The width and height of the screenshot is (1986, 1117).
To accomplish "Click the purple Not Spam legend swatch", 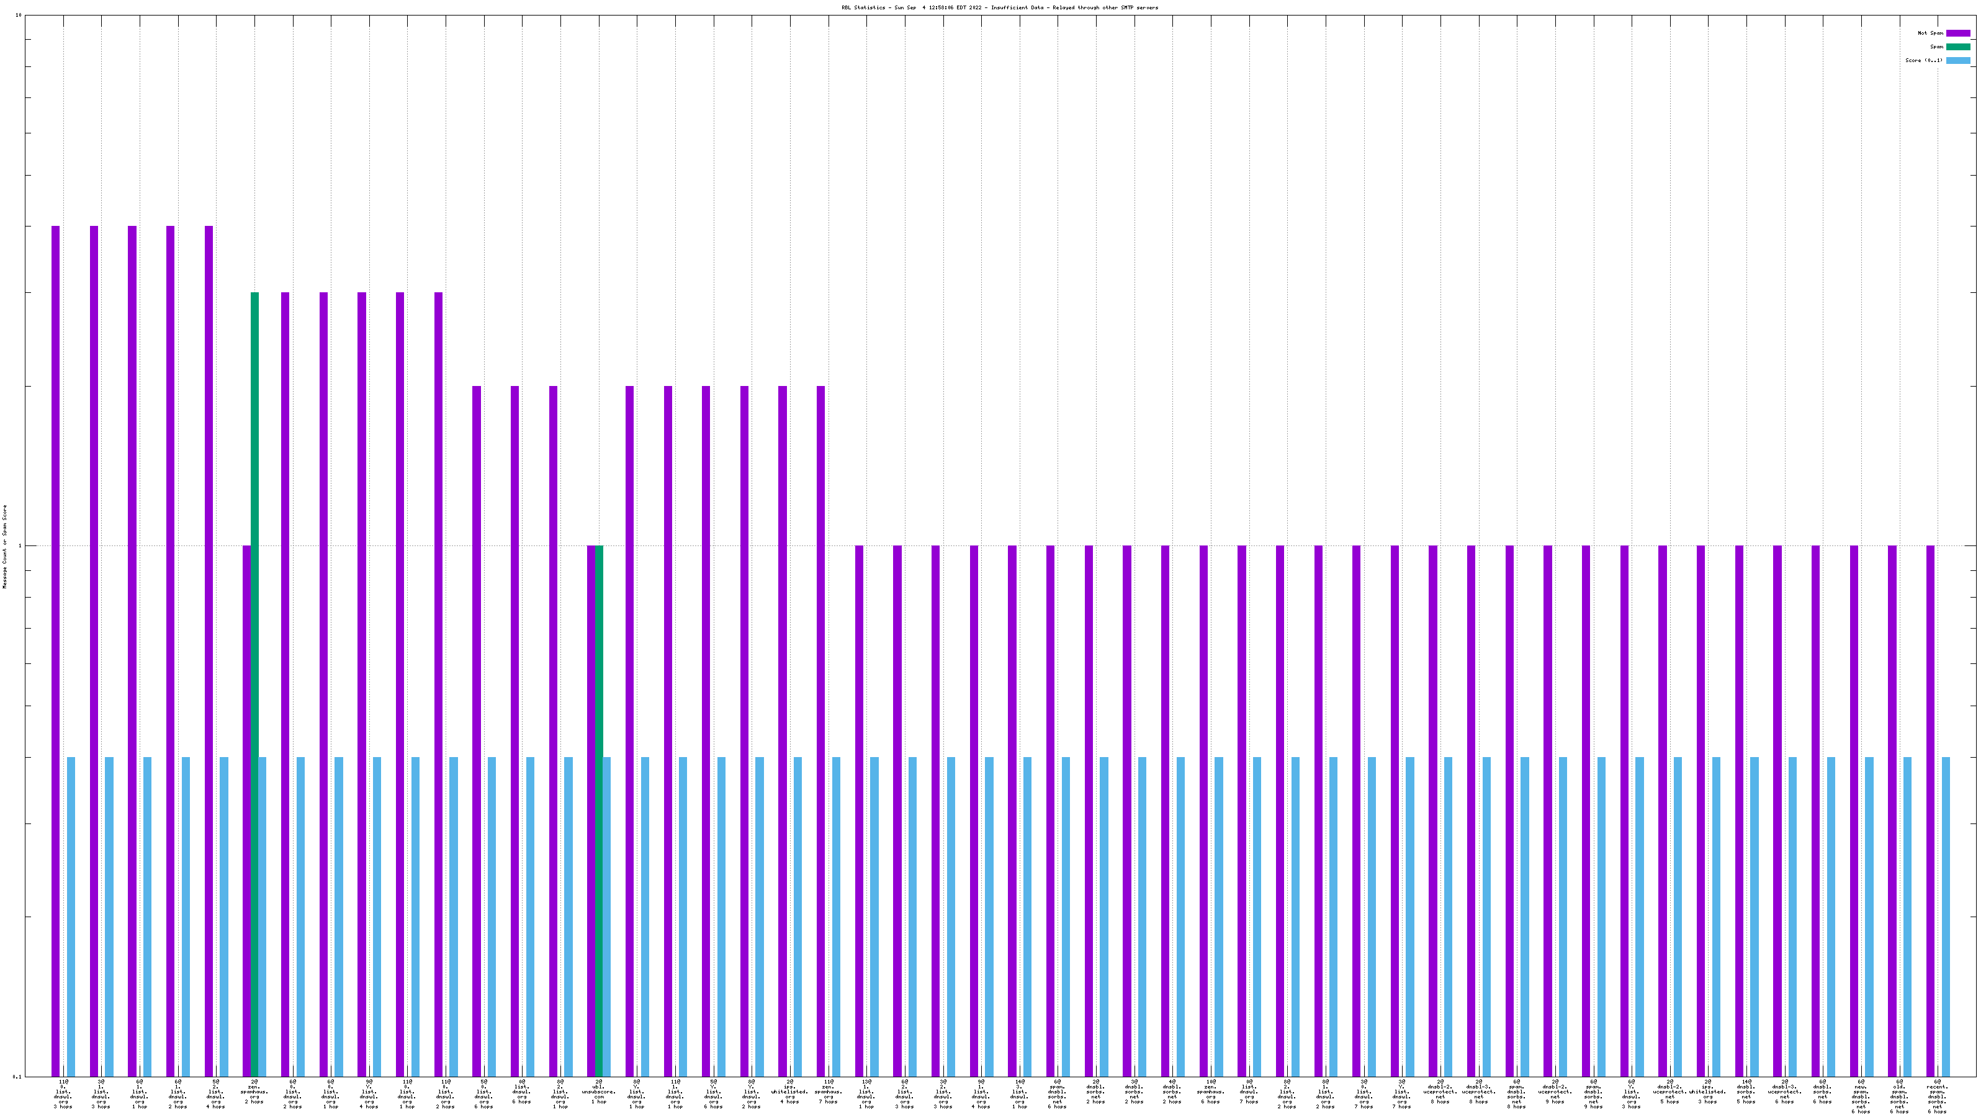I will click(1957, 33).
